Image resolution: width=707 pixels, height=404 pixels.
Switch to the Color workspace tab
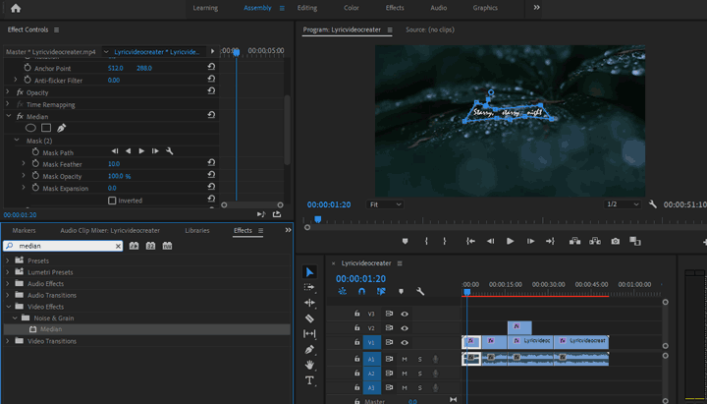(351, 8)
